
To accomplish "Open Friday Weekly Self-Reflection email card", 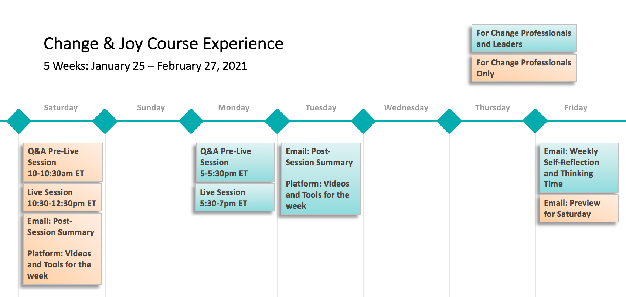I will pyautogui.click(x=579, y=168).
